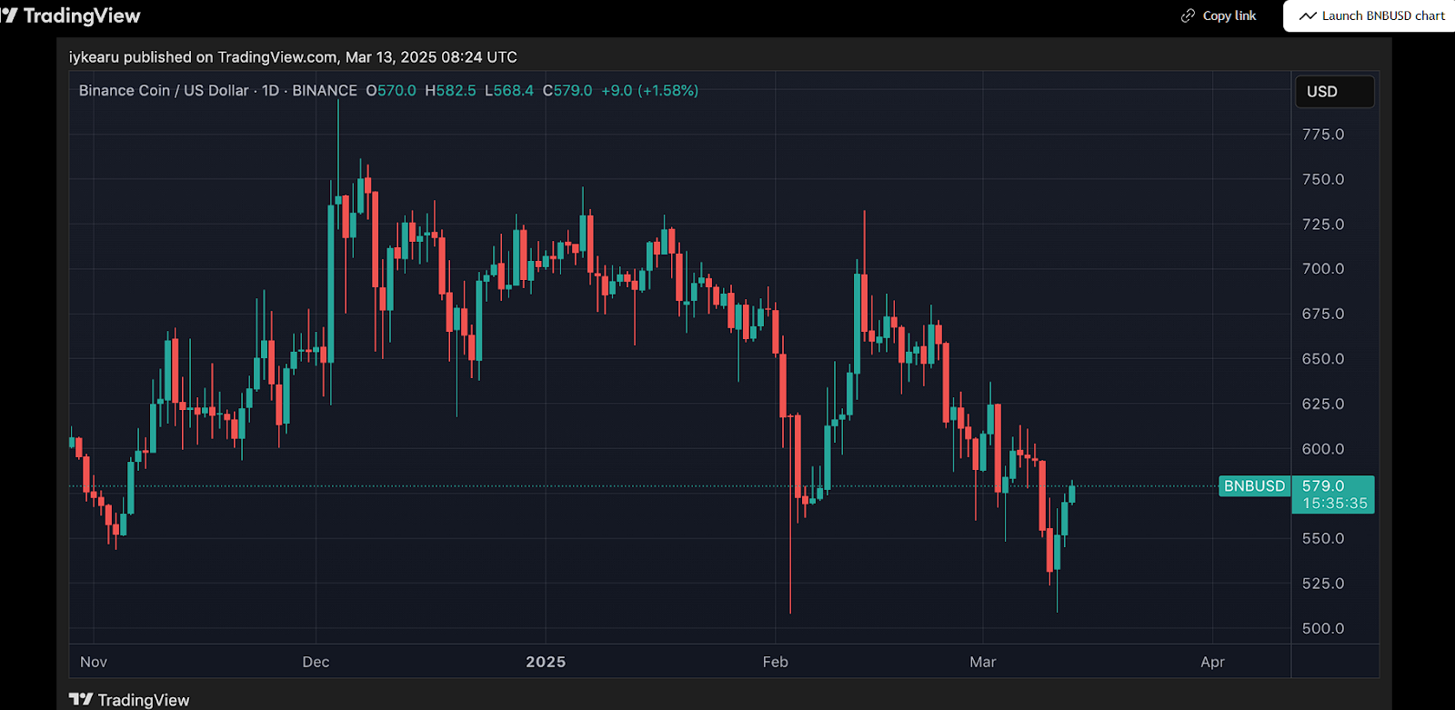The width and height of the screenshot is (1455, 710).
Task: Click the high value H582.5
Action: pos(450,91)
